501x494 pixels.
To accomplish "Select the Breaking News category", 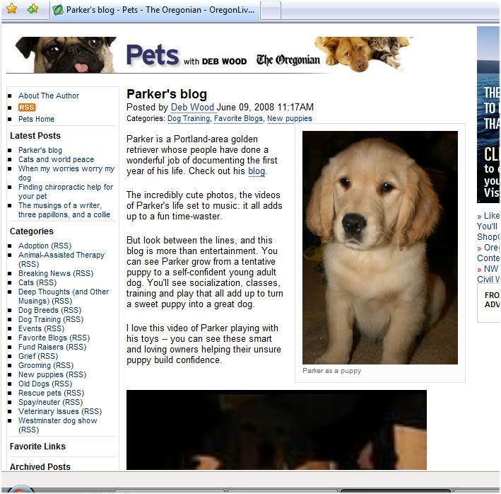I will pos(44,273).
